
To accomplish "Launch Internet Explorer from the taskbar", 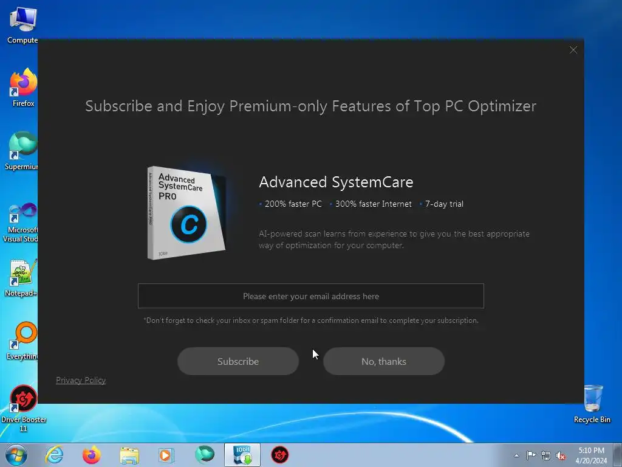I will [x=54, y=455].
